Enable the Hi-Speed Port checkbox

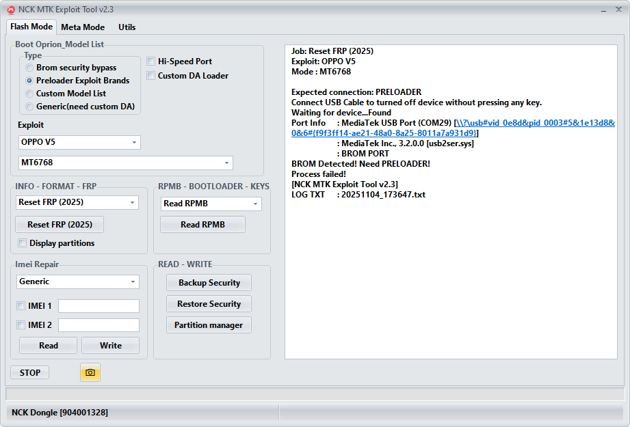point(150,61)
